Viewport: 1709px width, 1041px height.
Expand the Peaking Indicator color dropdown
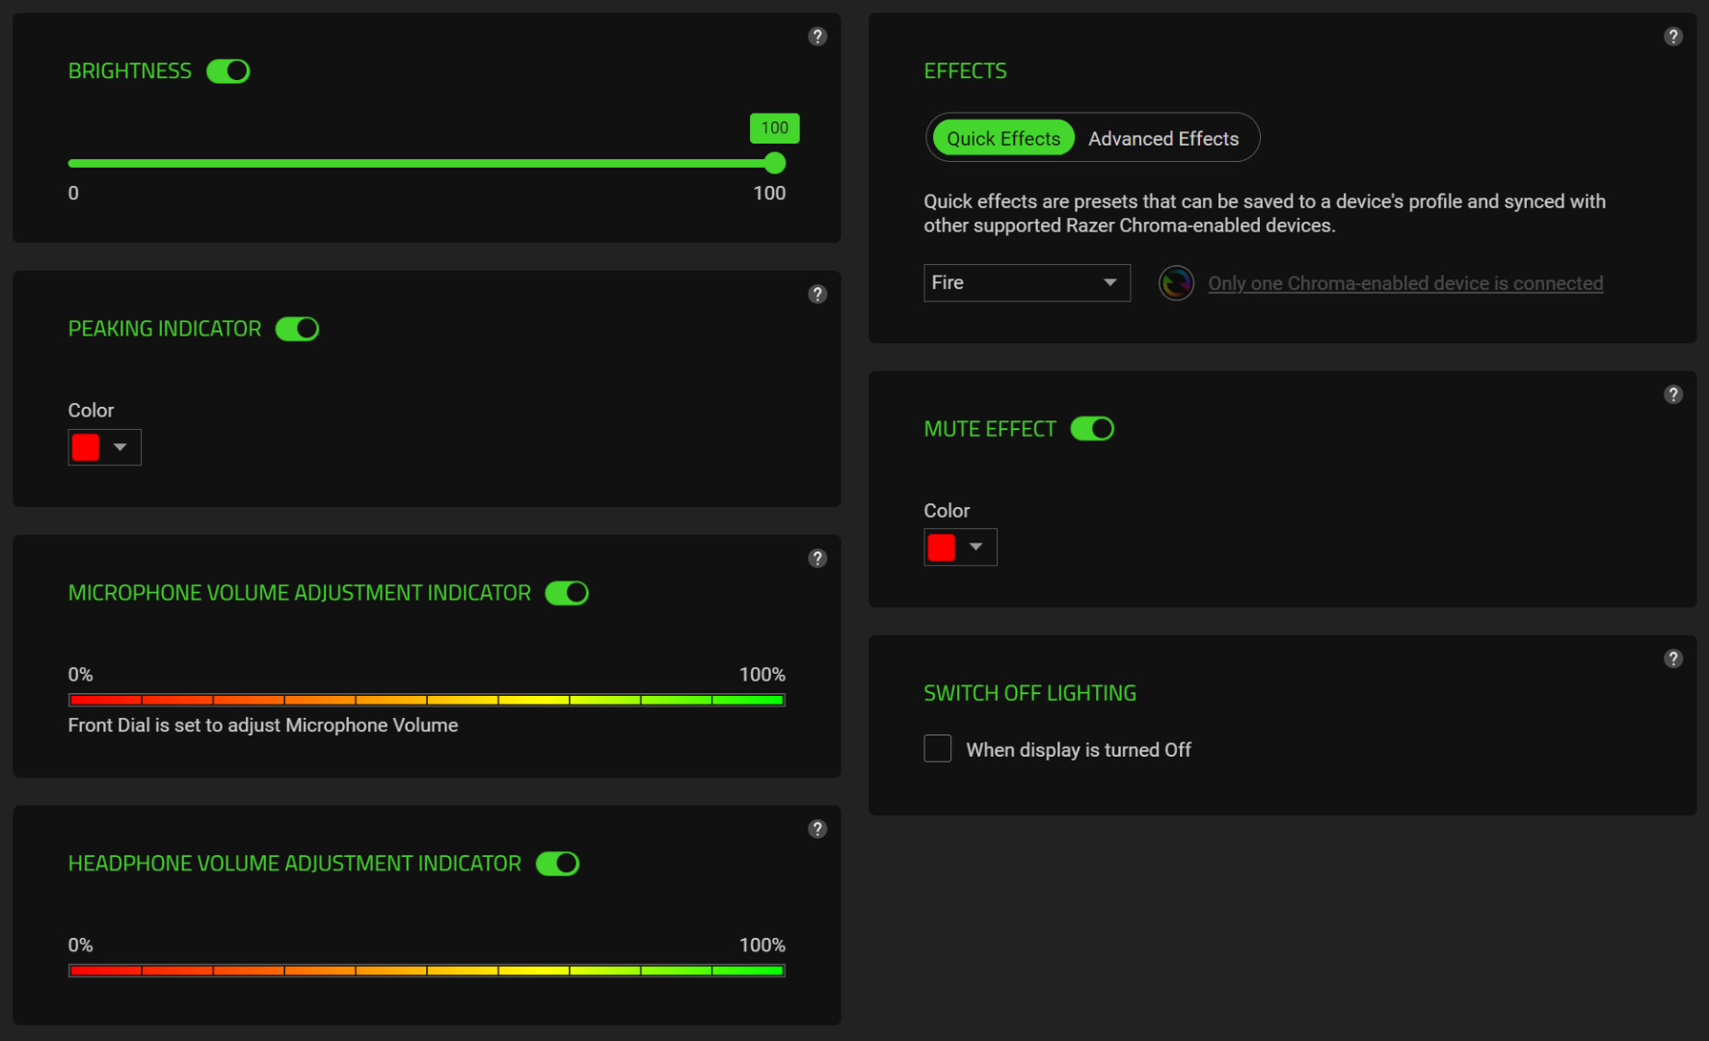105,447
